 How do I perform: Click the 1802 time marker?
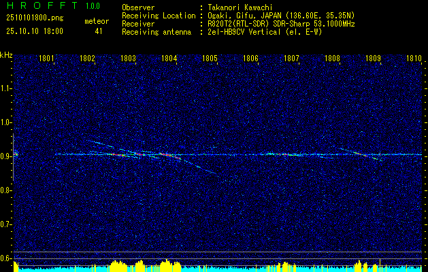pyautogui.click(x=87, y=58)
